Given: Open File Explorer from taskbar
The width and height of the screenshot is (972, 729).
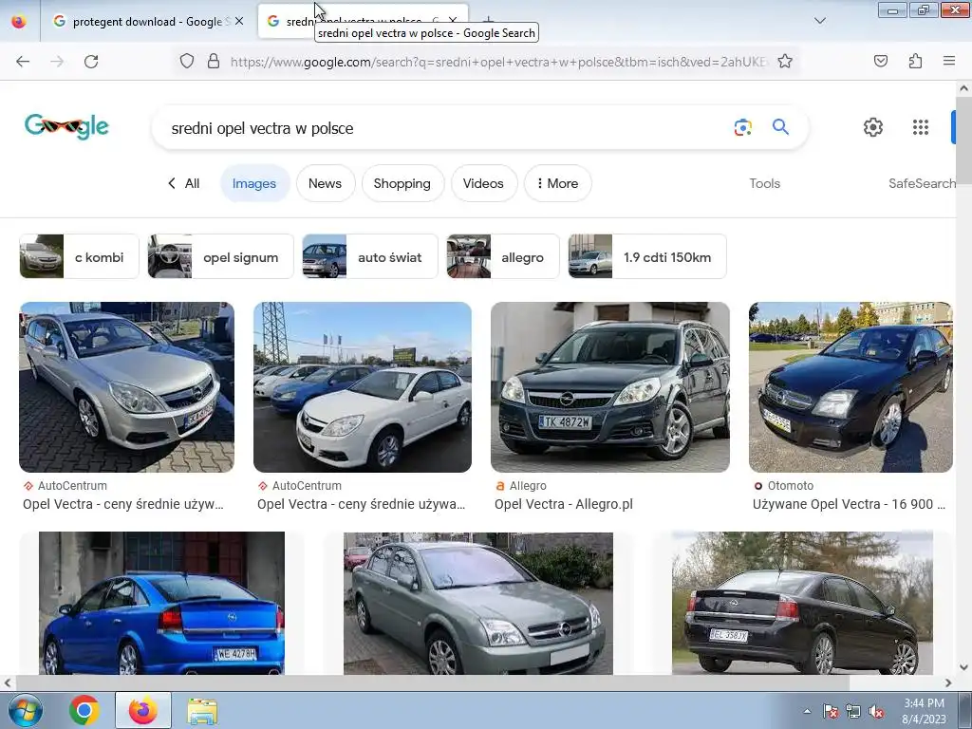Looking at the screenshot, I should coord(202,710).
